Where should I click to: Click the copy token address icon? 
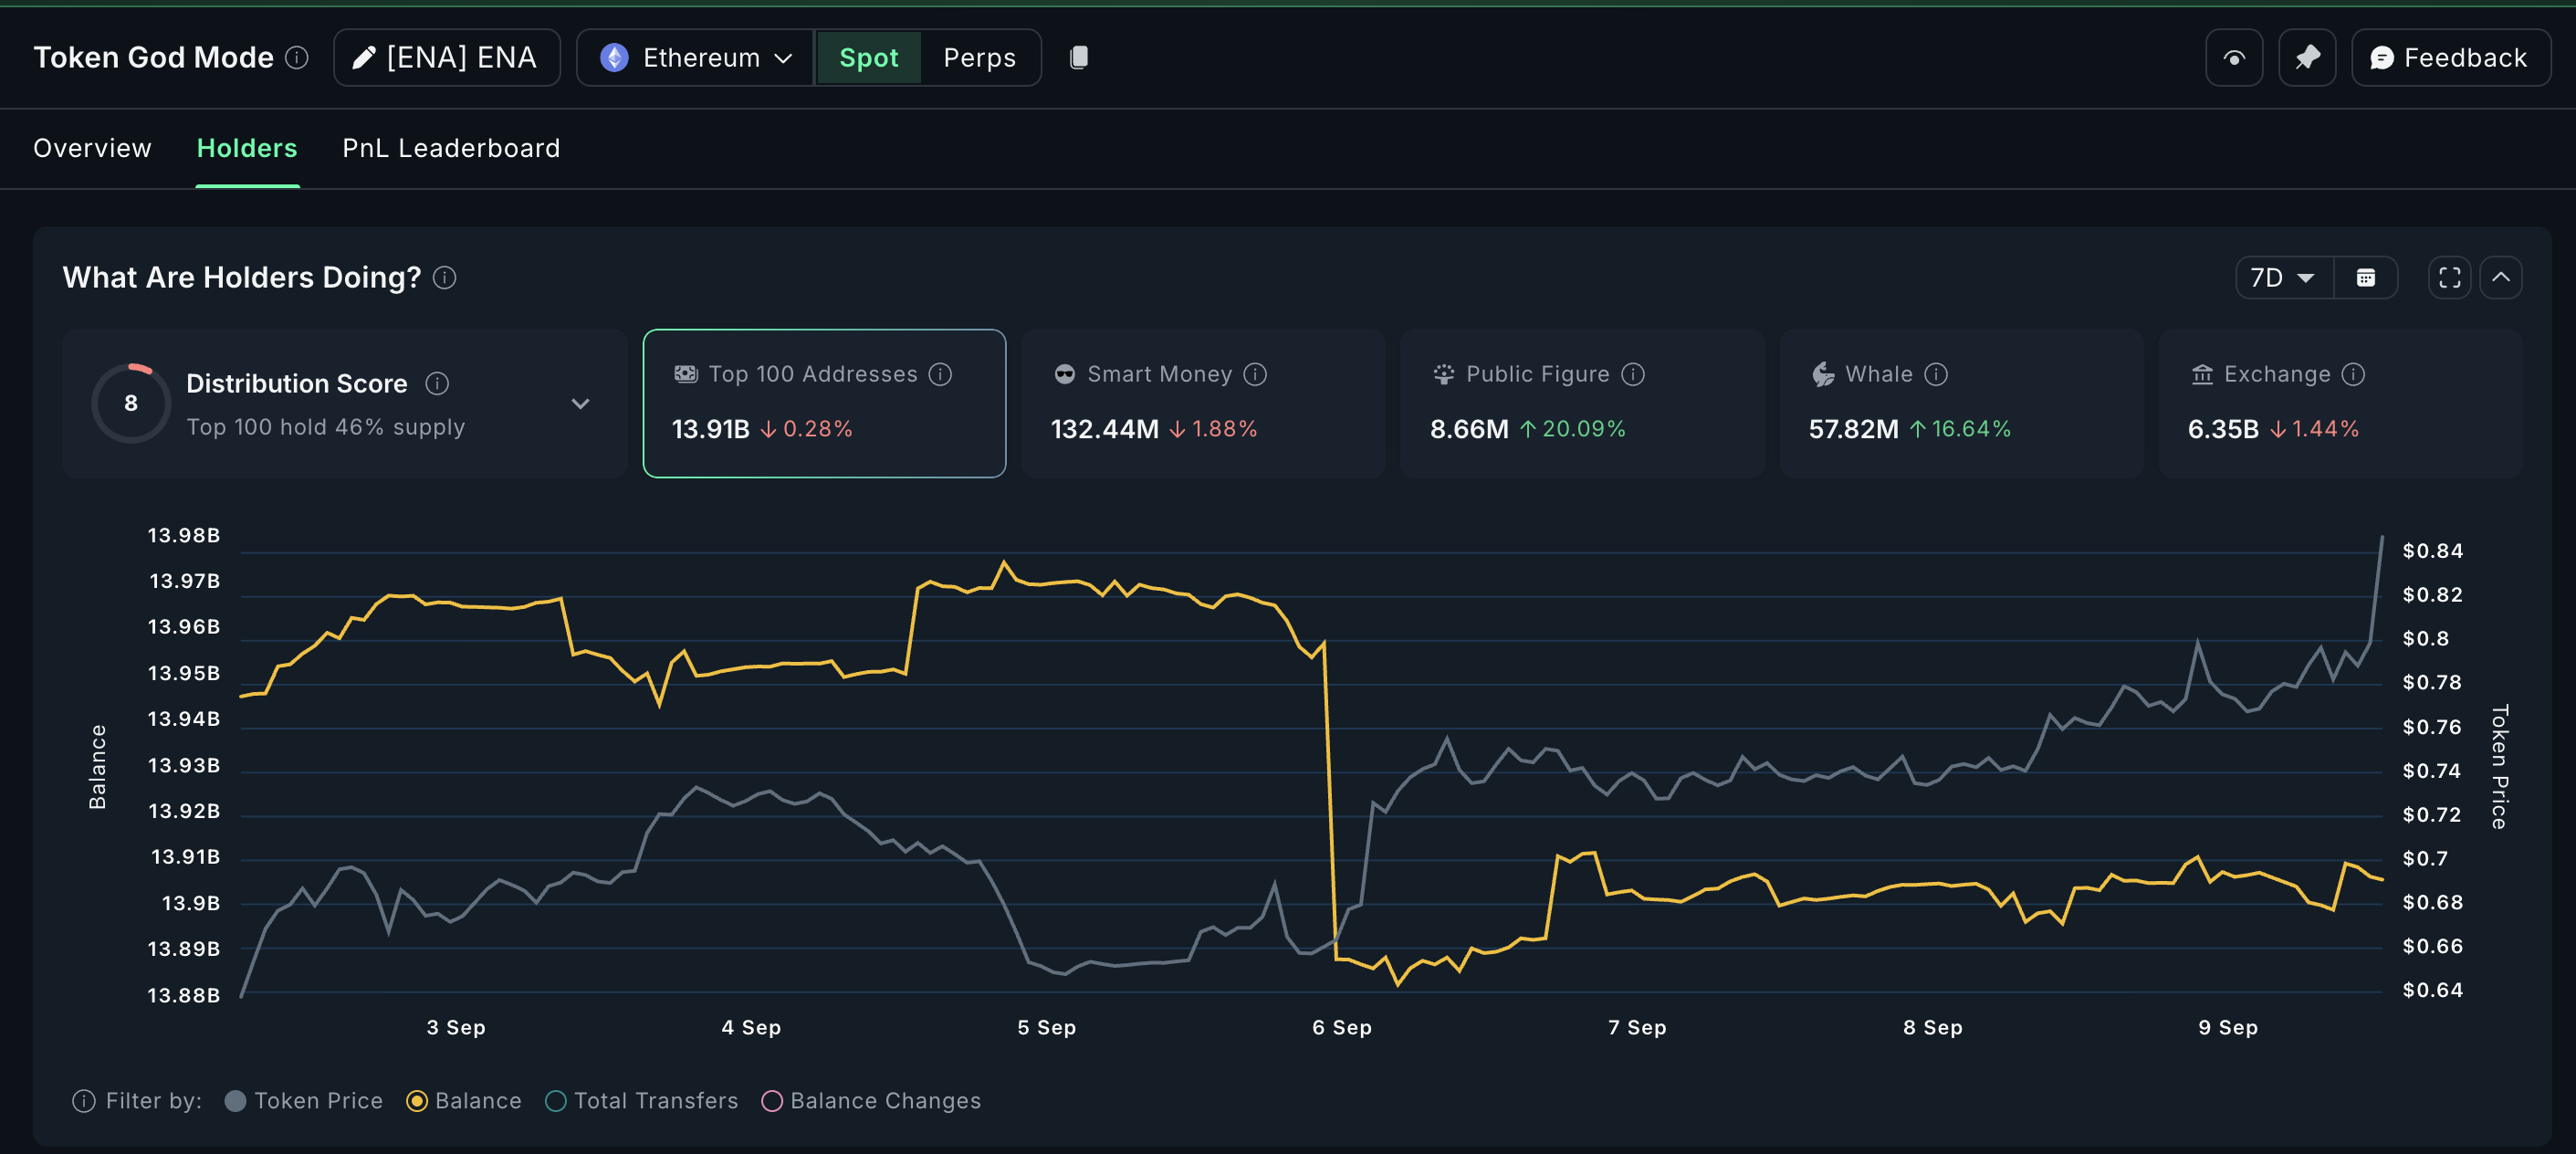1078,57
